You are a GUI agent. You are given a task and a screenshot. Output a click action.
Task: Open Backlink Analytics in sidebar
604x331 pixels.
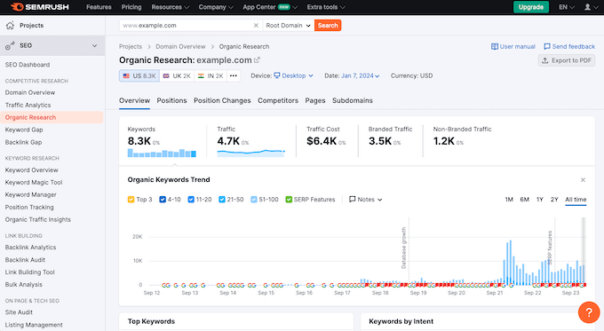30,248
